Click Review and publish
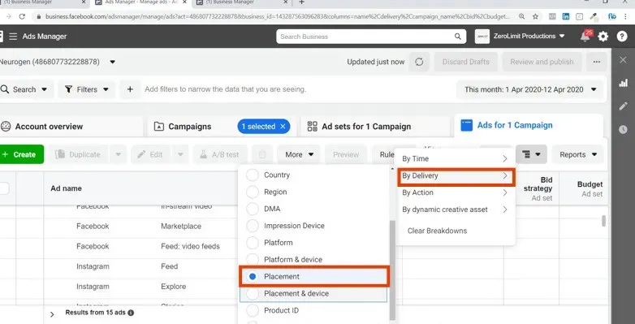The width and height of the screenshot is (635, 324). (542, 62)
